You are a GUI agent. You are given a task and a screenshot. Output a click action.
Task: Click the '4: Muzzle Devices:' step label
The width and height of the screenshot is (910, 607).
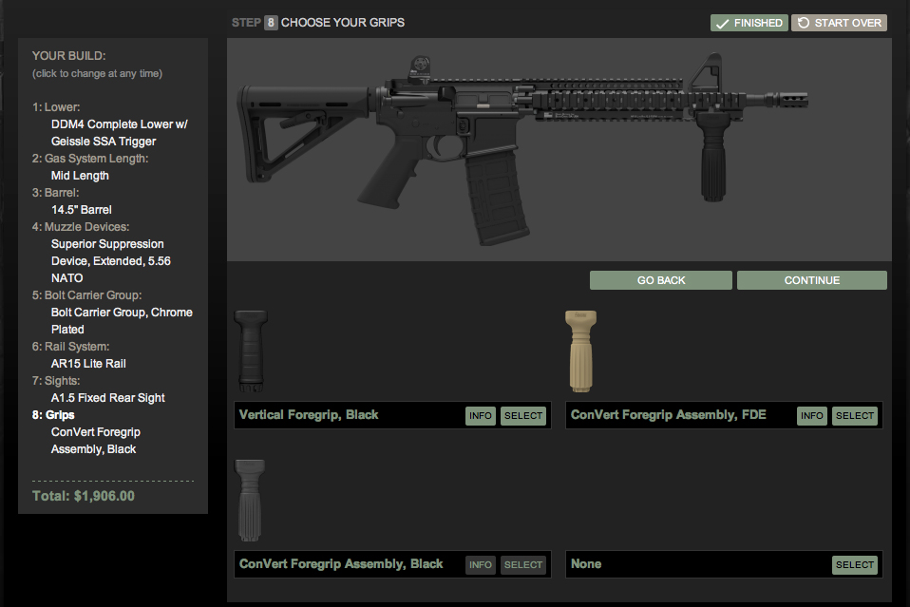81,227
